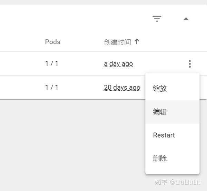Click the blank row space between 'a day ago' and the three dots
207x191 pixels.
pyautogui.click(x=160, y=64)
